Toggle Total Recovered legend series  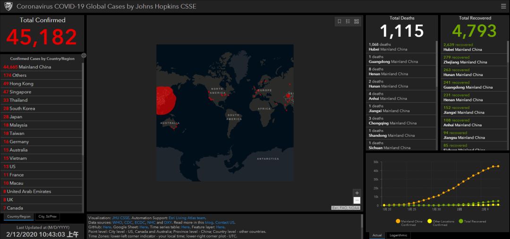coord(472,221)
